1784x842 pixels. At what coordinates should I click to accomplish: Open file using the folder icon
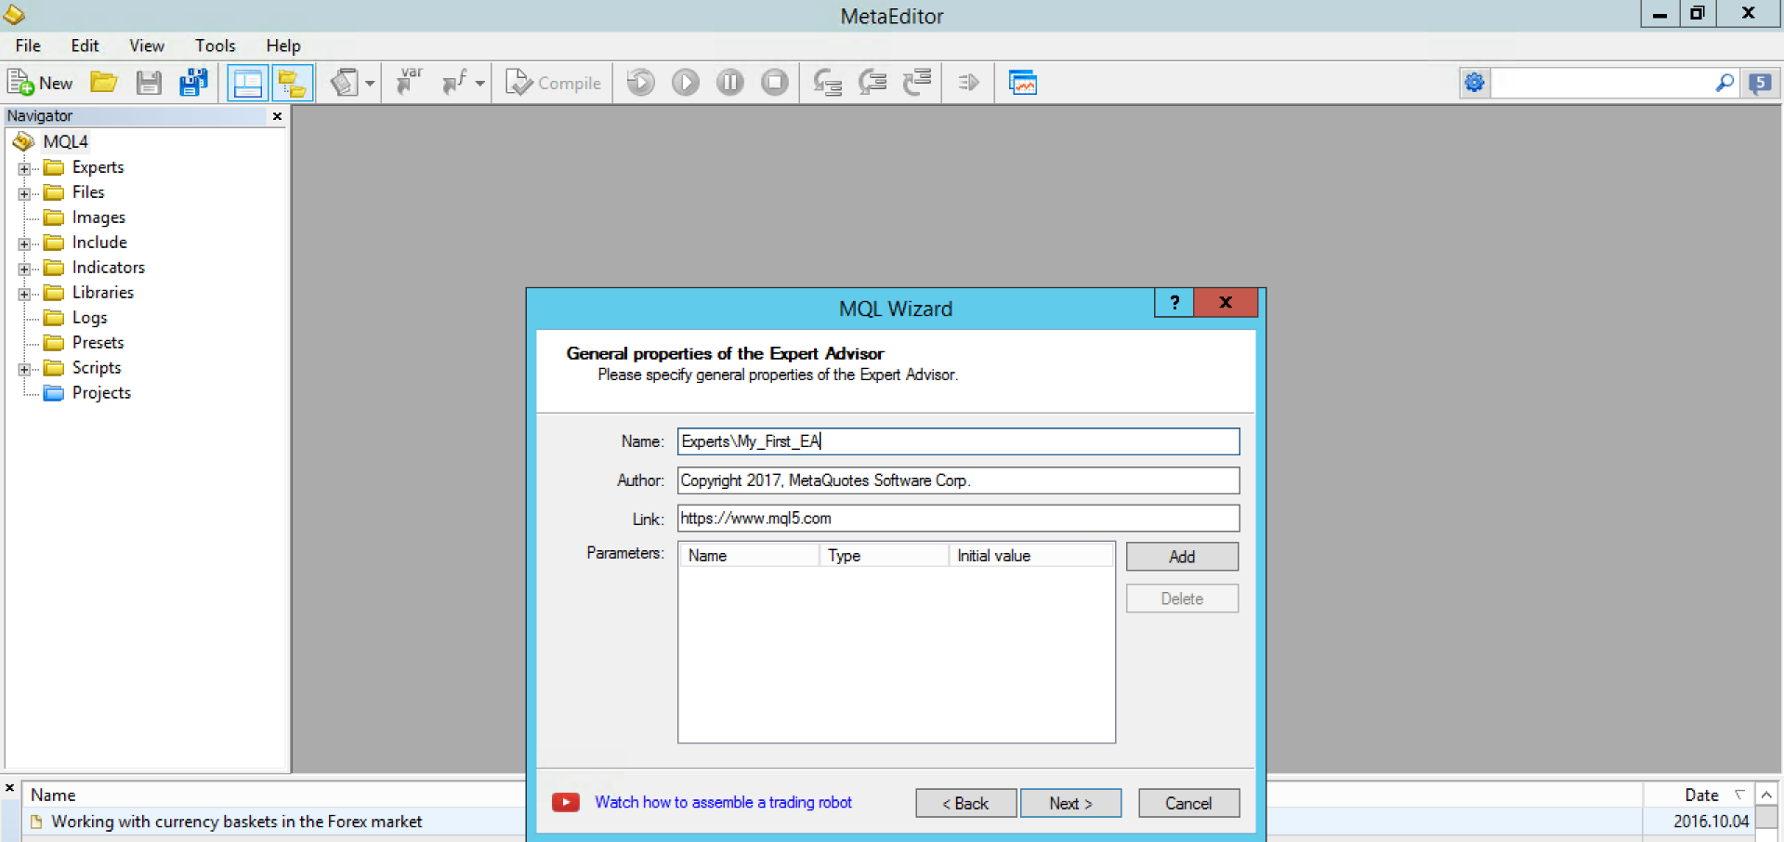(103, 83)
